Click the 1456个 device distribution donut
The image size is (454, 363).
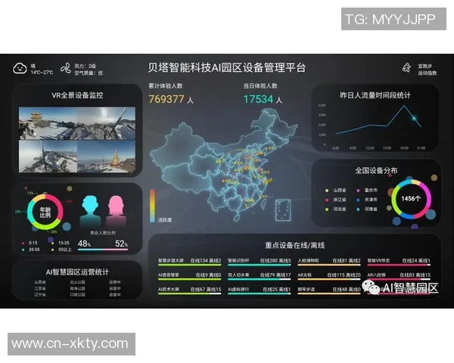click(411, 199)
